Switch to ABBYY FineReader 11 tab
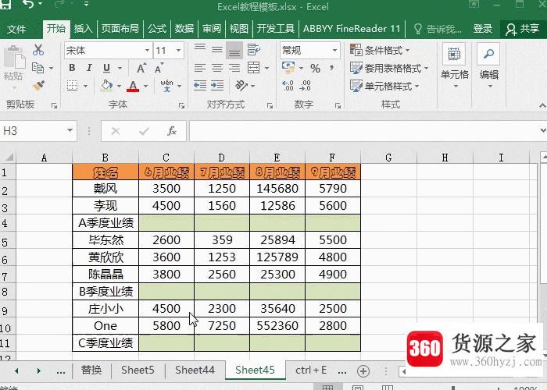547x390 pixels. 352,29
